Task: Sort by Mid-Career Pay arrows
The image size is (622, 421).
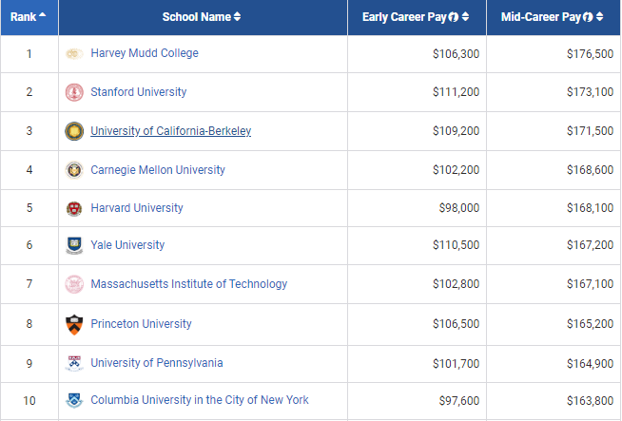Action: coord(600,17)
